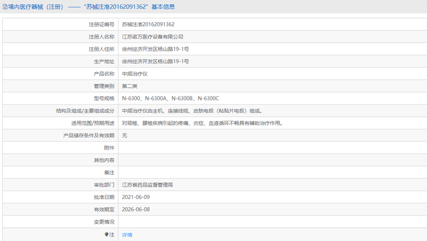Click the 结构及组成 description text
This screenshot has width=427, height=241.
pos(192,111)
